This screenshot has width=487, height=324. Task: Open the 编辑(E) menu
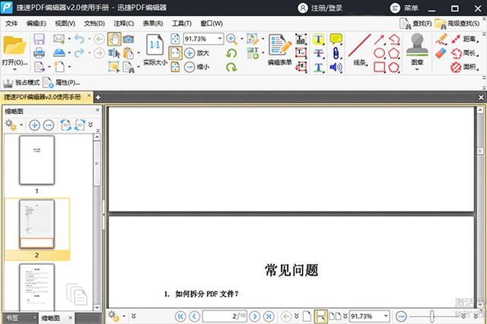pos(37,24)
